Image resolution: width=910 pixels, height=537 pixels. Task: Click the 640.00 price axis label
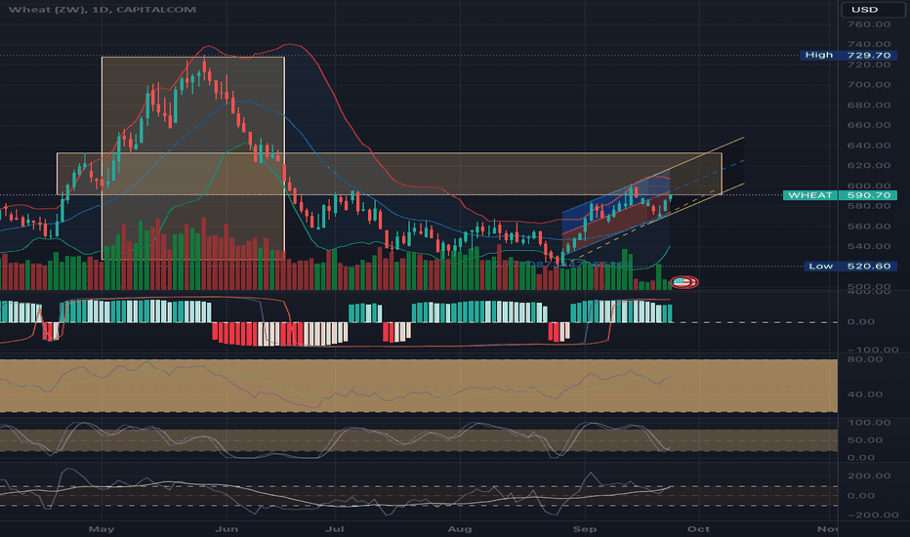869,145
